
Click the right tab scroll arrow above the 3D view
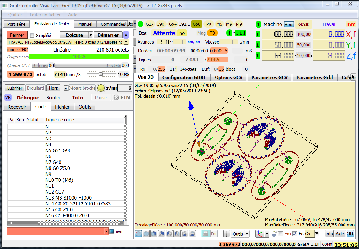[353, 76]
